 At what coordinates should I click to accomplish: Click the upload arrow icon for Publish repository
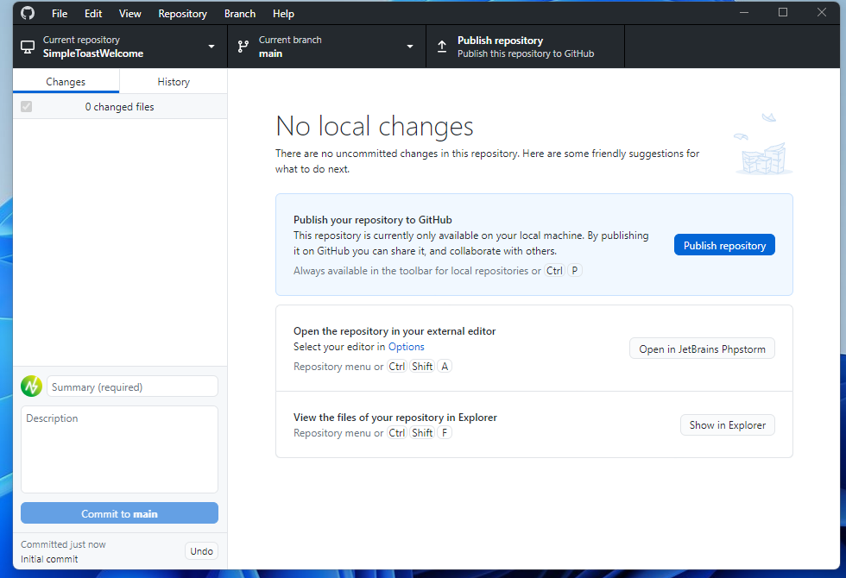tap(443, 46)
